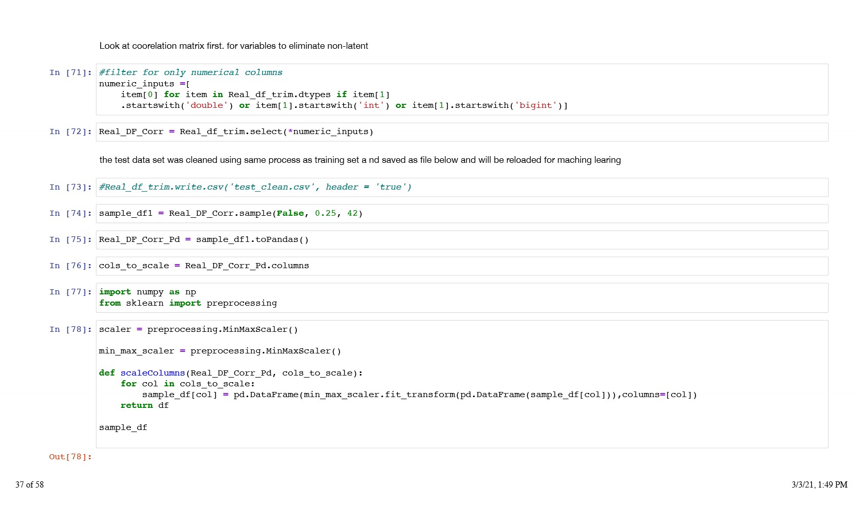Select the Out[78] output prompt
Screen dimensions: 863x524
tap(70, 457)
